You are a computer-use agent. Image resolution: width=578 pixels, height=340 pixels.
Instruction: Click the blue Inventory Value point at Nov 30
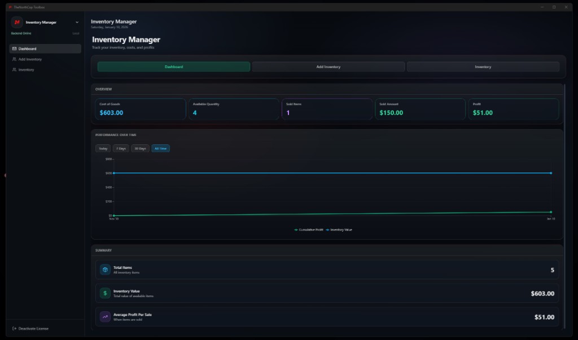(114, 173)
